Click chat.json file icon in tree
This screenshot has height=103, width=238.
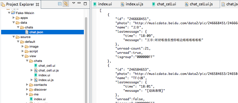click(27, 32)
